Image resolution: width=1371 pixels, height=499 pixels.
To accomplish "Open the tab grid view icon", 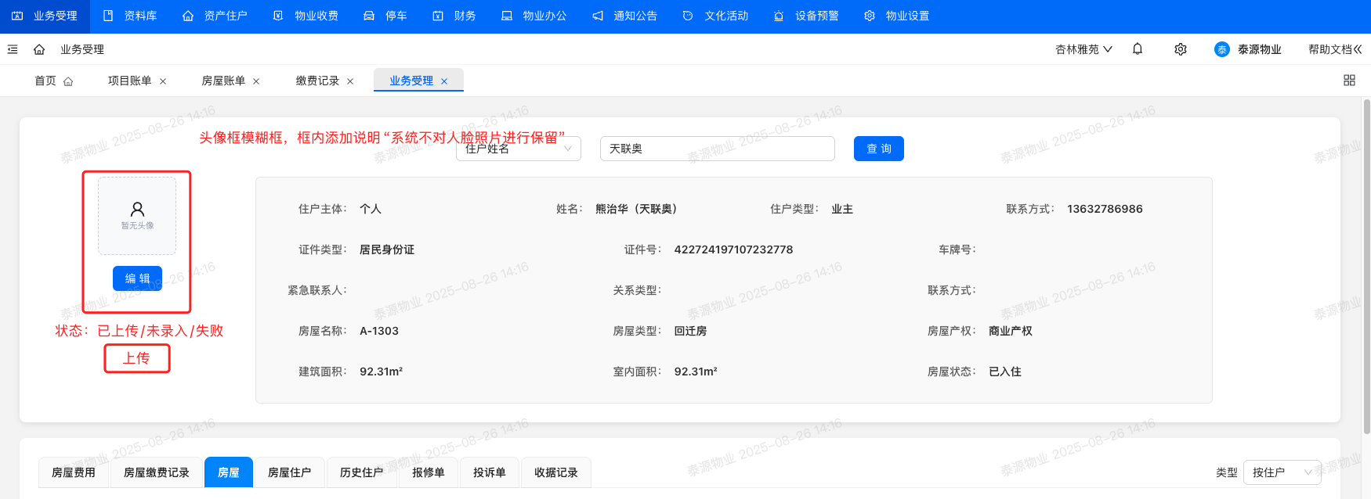I will [x=1349, y=81].
